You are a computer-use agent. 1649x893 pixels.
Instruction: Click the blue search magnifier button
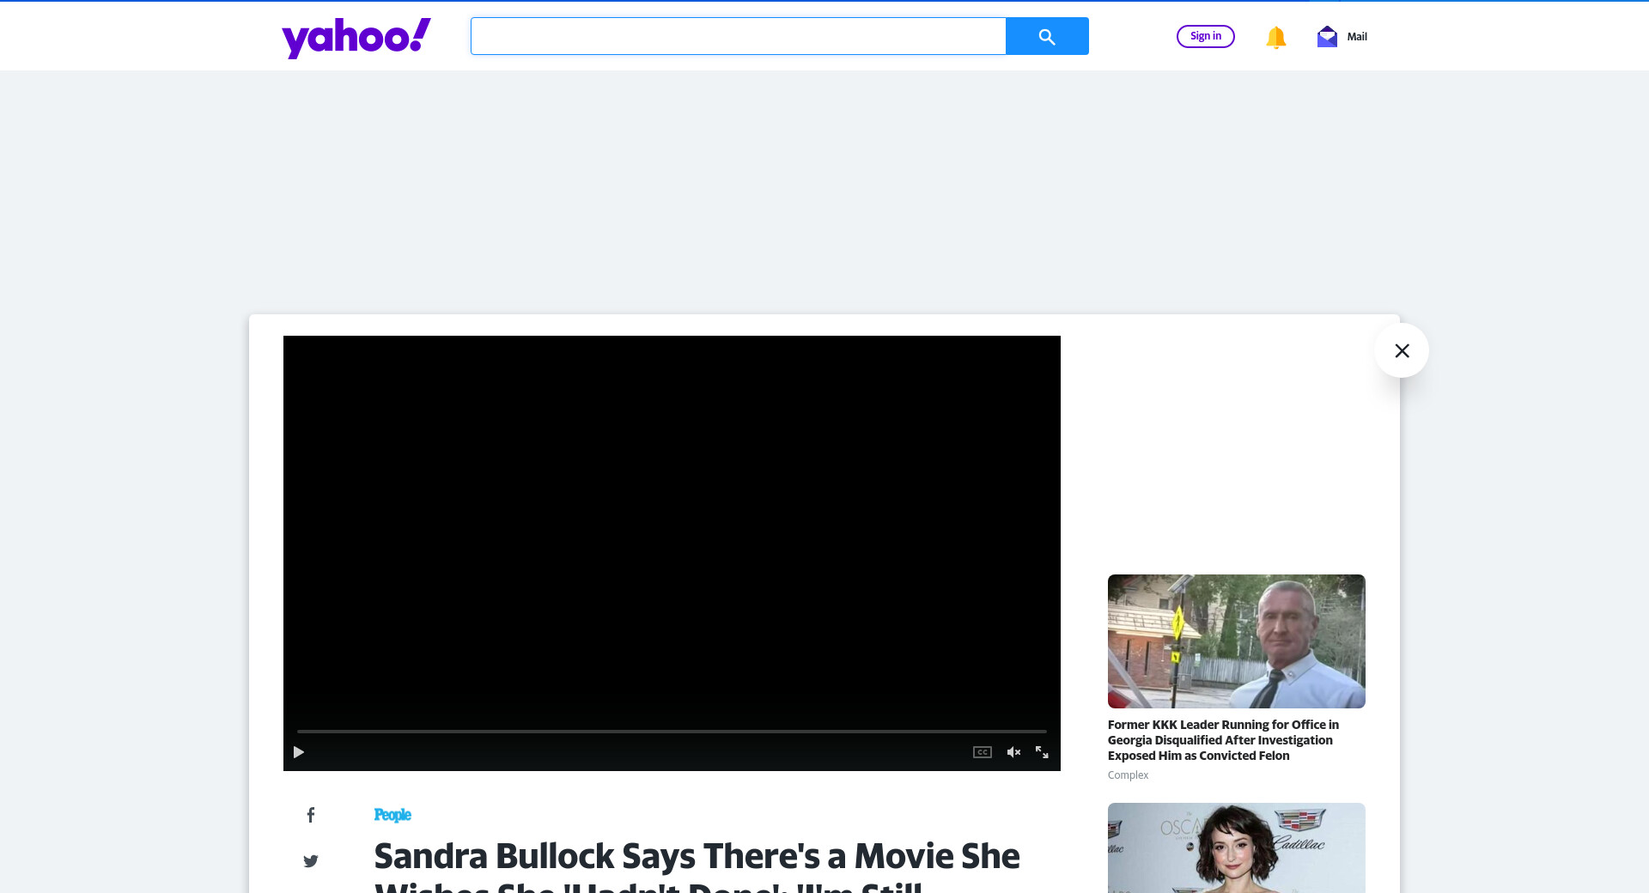point(1046,36)
